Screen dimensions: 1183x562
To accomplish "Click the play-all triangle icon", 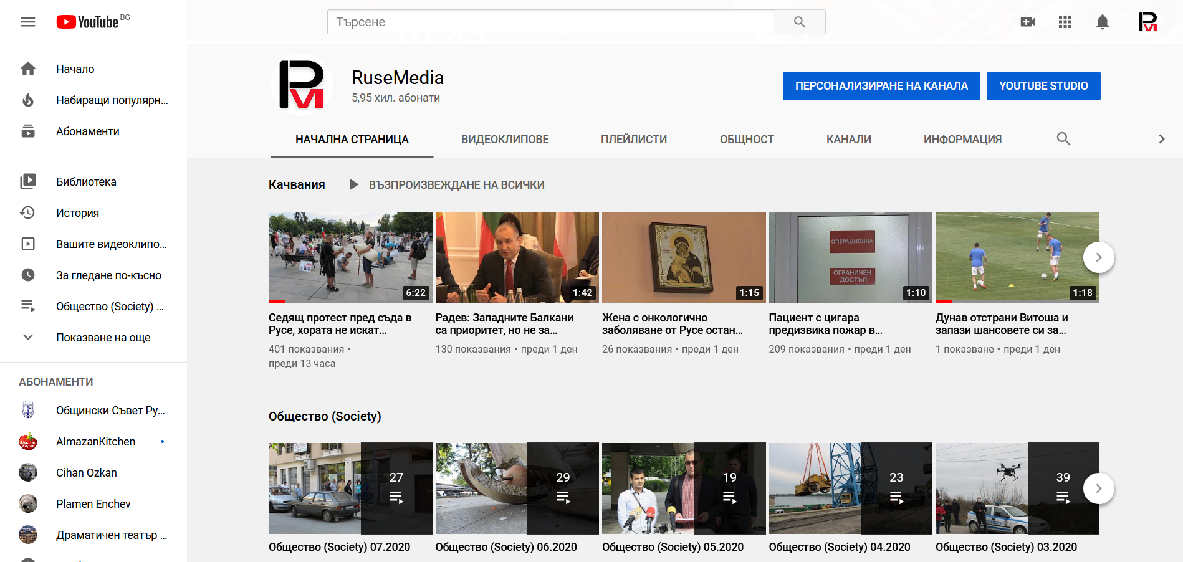I will [354, 184].
